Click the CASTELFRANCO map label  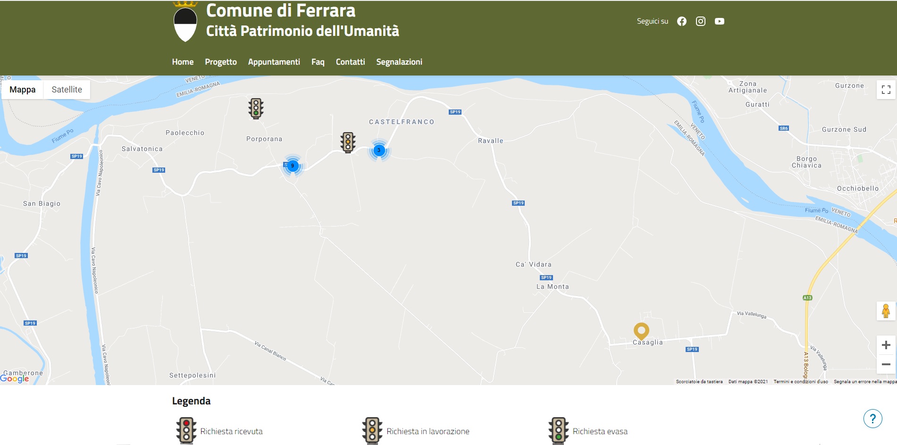click(x=402, y=122)
